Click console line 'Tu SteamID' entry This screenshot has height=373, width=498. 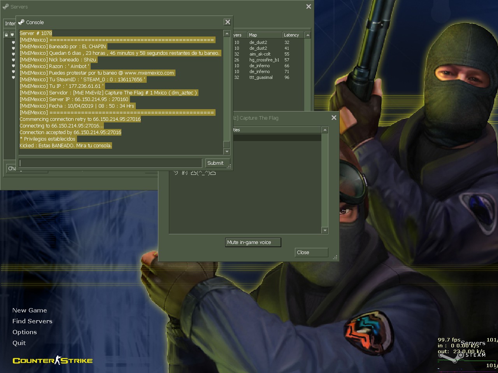point(82,80)
